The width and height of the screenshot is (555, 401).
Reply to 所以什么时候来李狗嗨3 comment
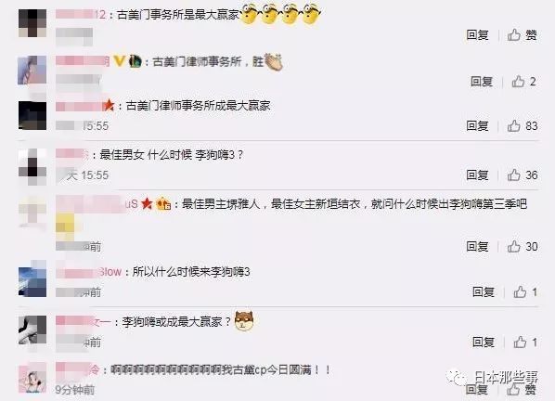point(484,292)
